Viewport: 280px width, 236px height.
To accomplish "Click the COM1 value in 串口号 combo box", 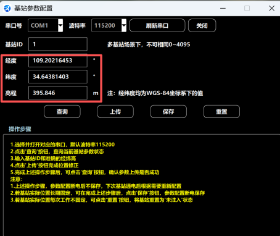I will pos(39,25).
